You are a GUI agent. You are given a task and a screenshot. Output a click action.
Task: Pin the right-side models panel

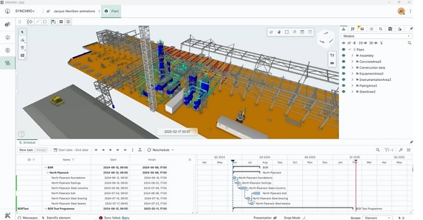(x=410, y=28)
